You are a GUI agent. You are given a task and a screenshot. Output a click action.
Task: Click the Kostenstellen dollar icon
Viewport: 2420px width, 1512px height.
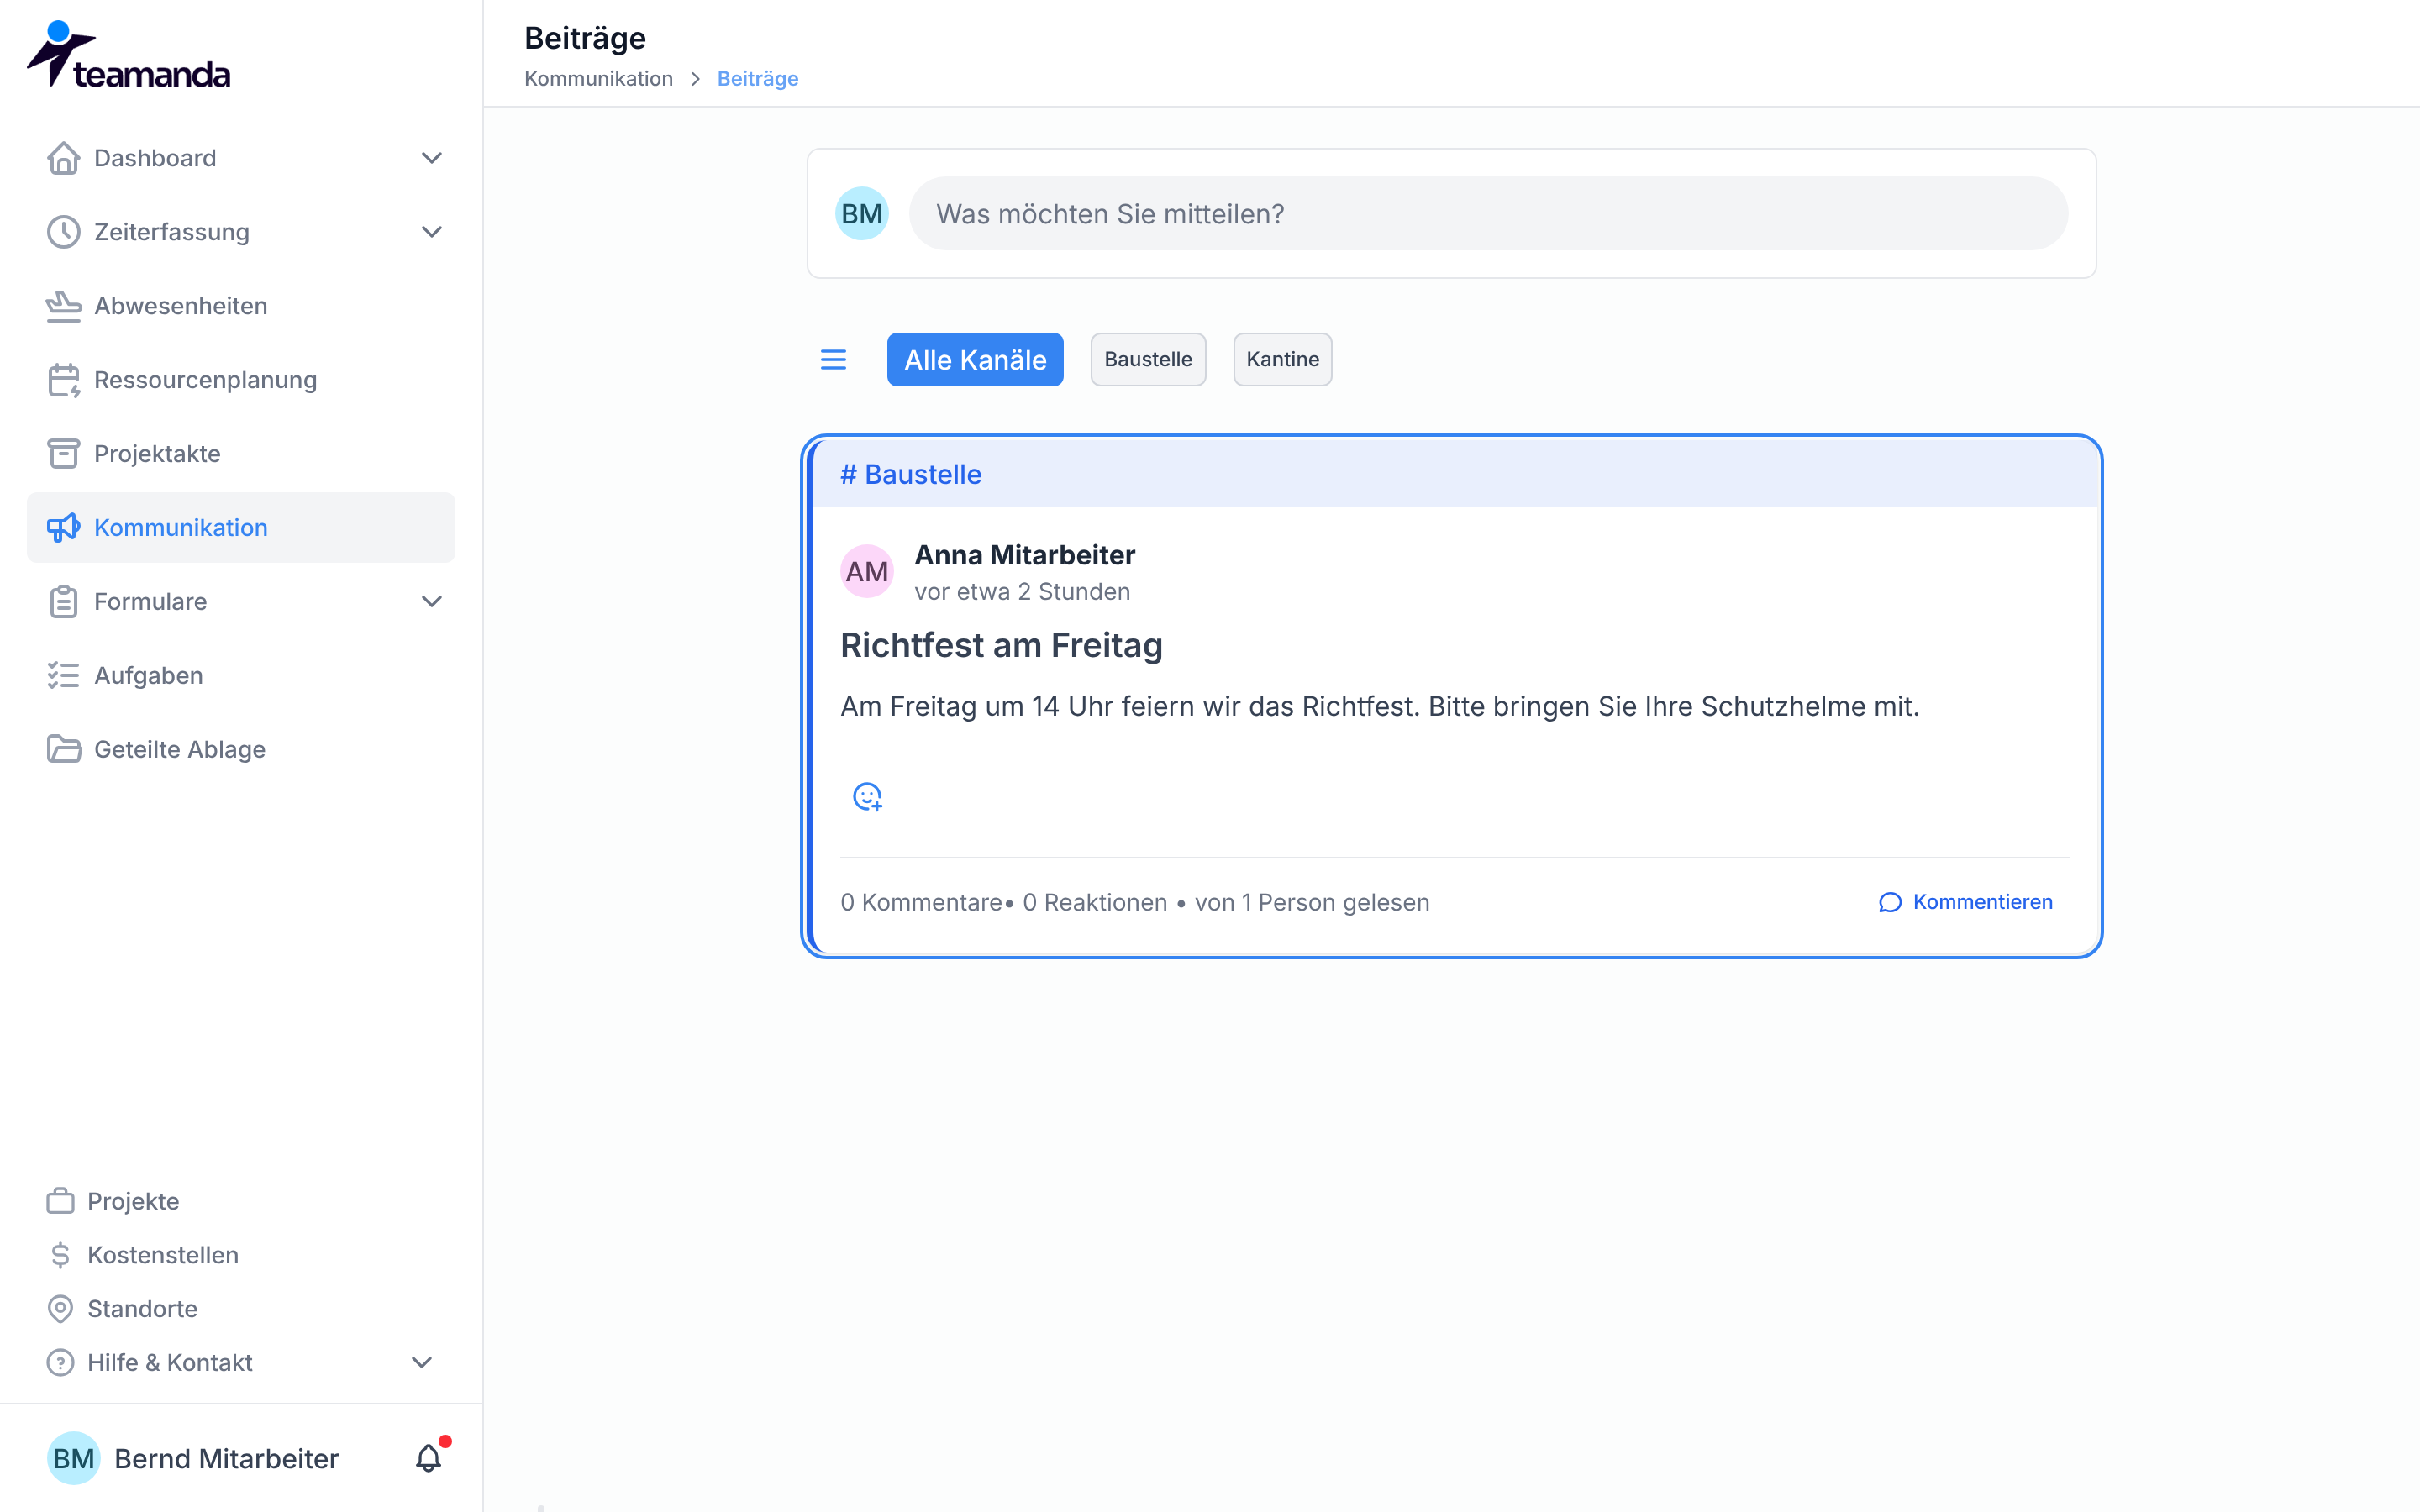tap(60, 1255)
